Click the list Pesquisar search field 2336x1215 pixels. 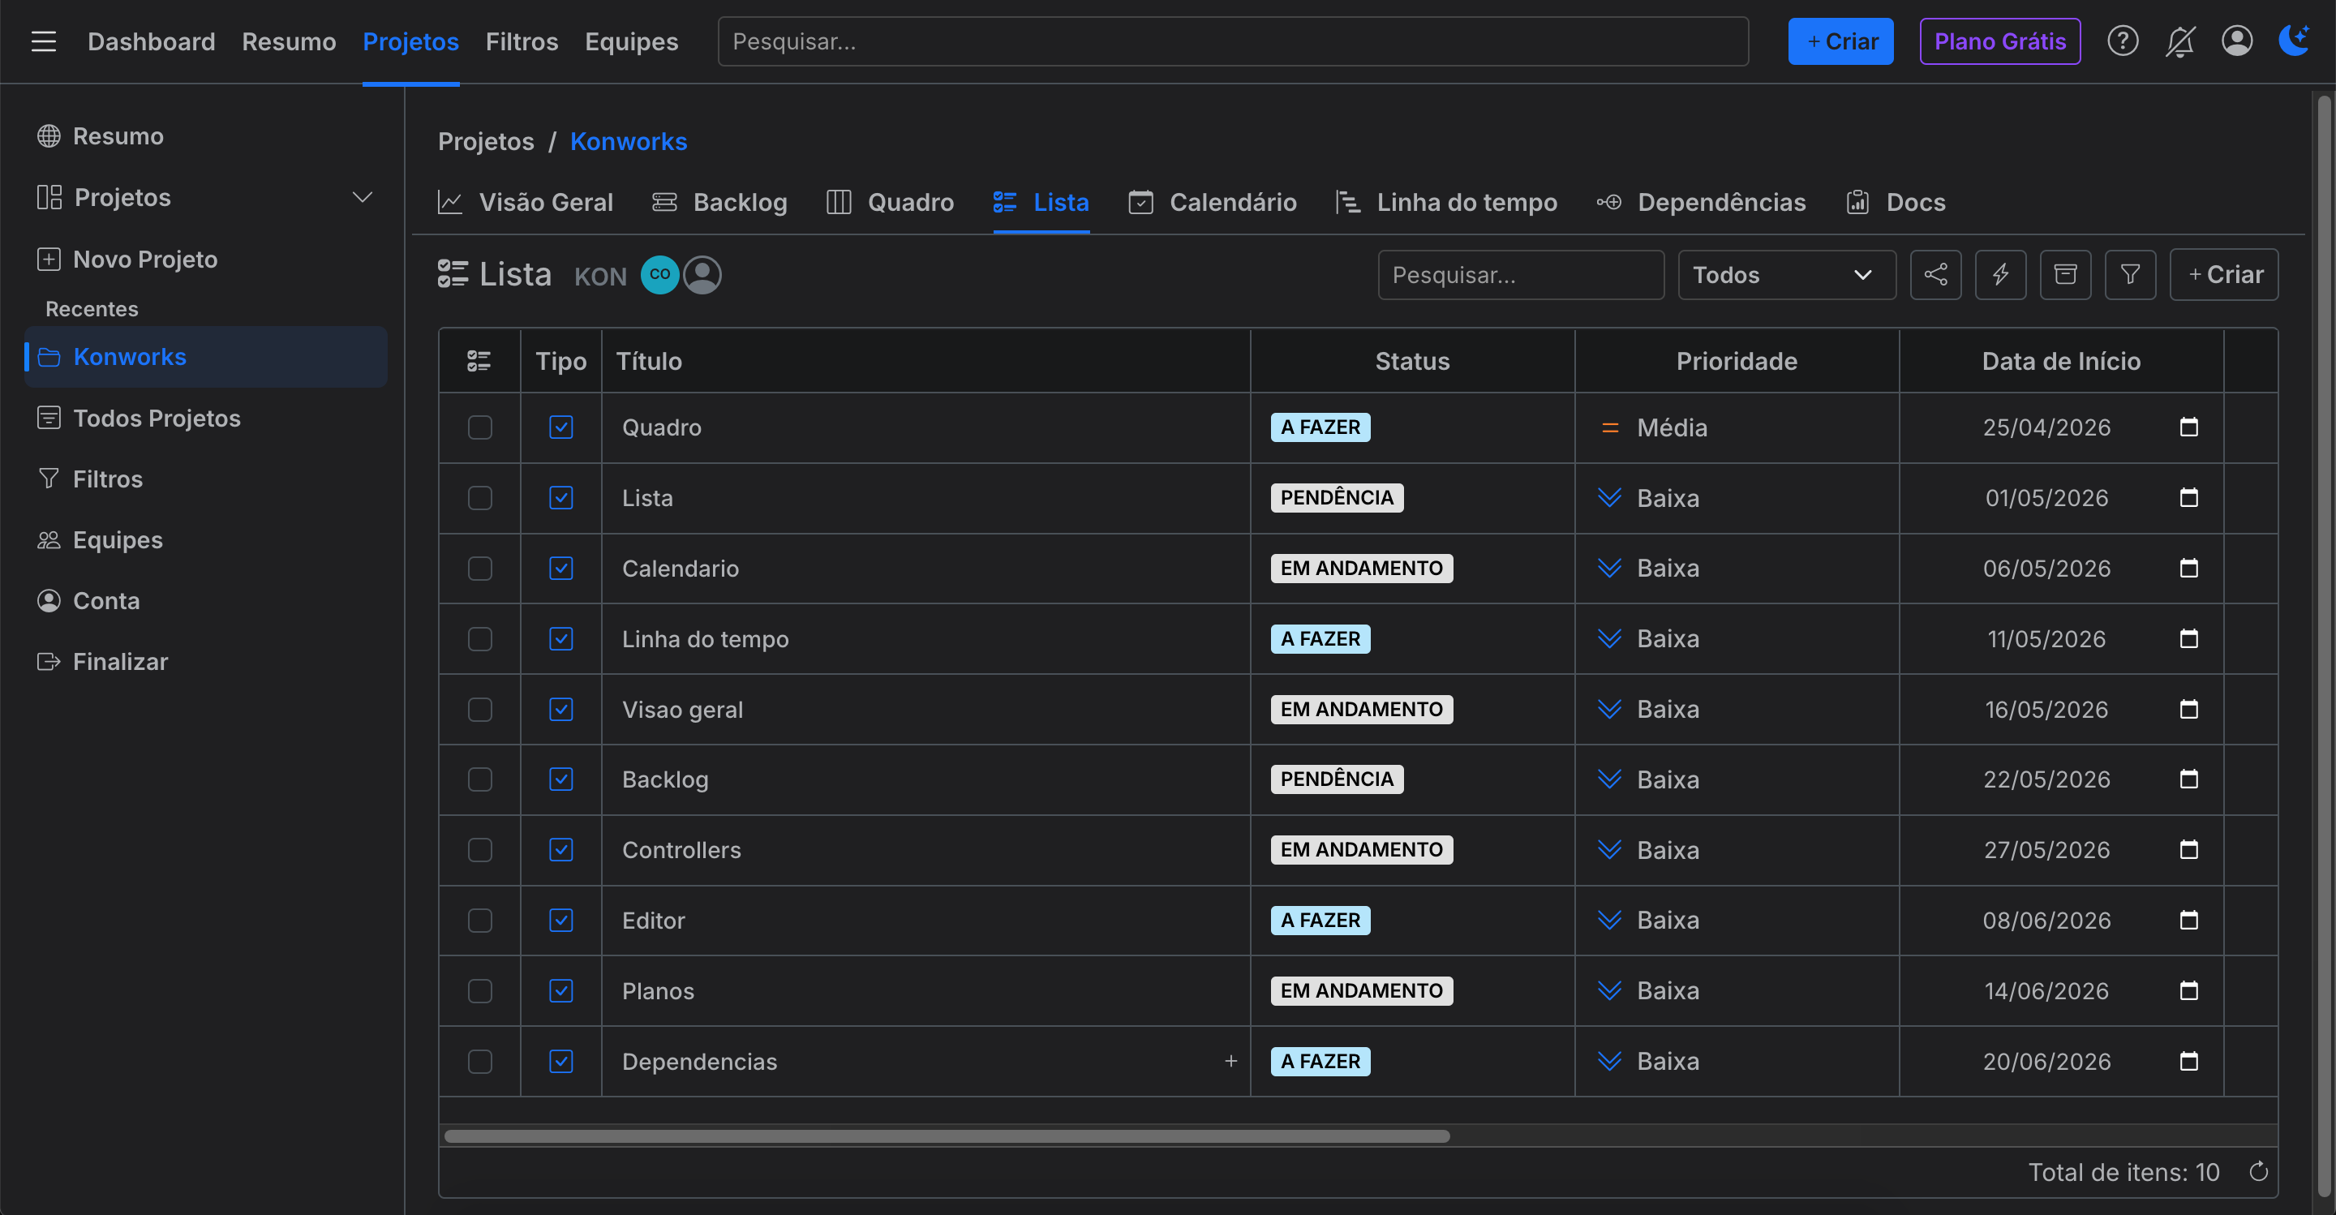1520,275
